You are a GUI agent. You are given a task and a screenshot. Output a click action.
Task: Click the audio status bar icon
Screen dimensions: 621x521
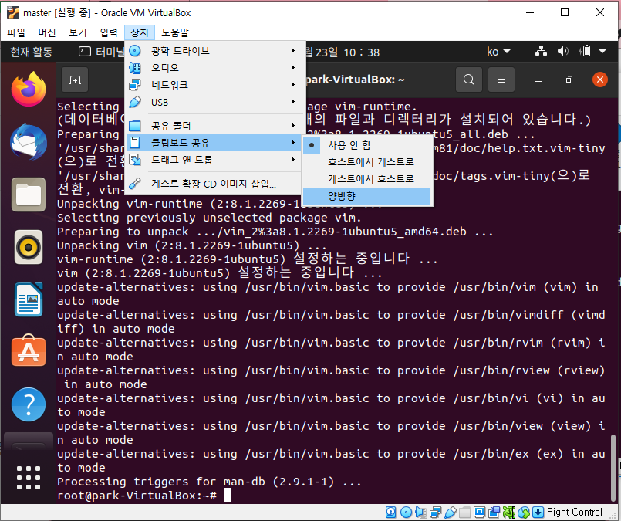tap(420, 513)
